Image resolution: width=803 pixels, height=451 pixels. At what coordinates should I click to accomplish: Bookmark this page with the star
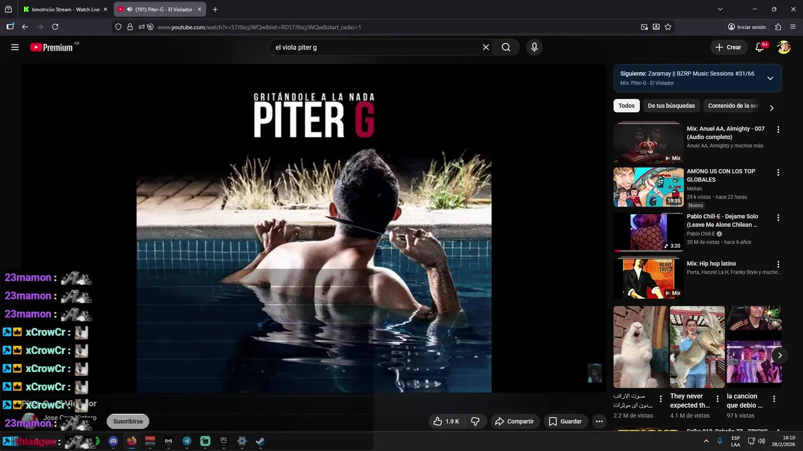click(668, 27)
